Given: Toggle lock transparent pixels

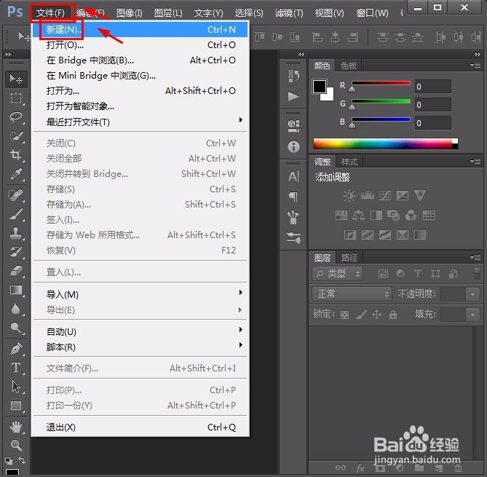Looking at the screenshot, I should click(x=344, y=315).
